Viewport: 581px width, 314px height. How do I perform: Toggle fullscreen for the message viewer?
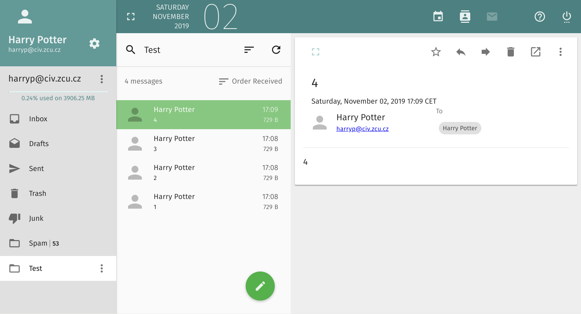(315, 52)
